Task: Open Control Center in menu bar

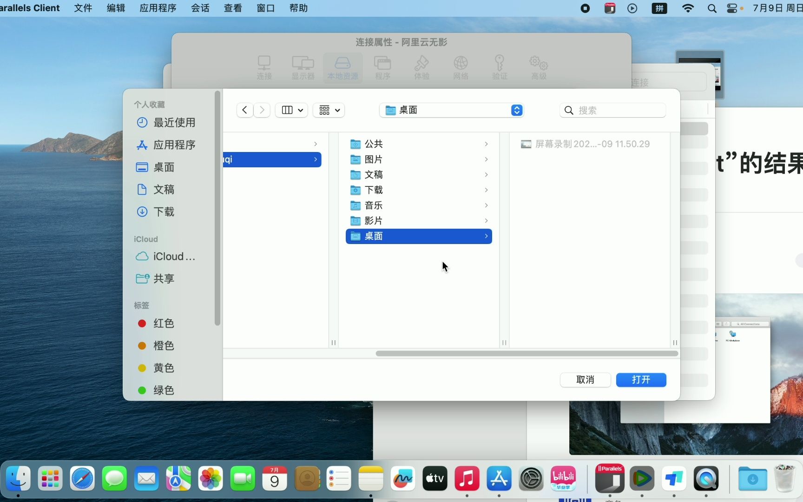Action: 733,8
